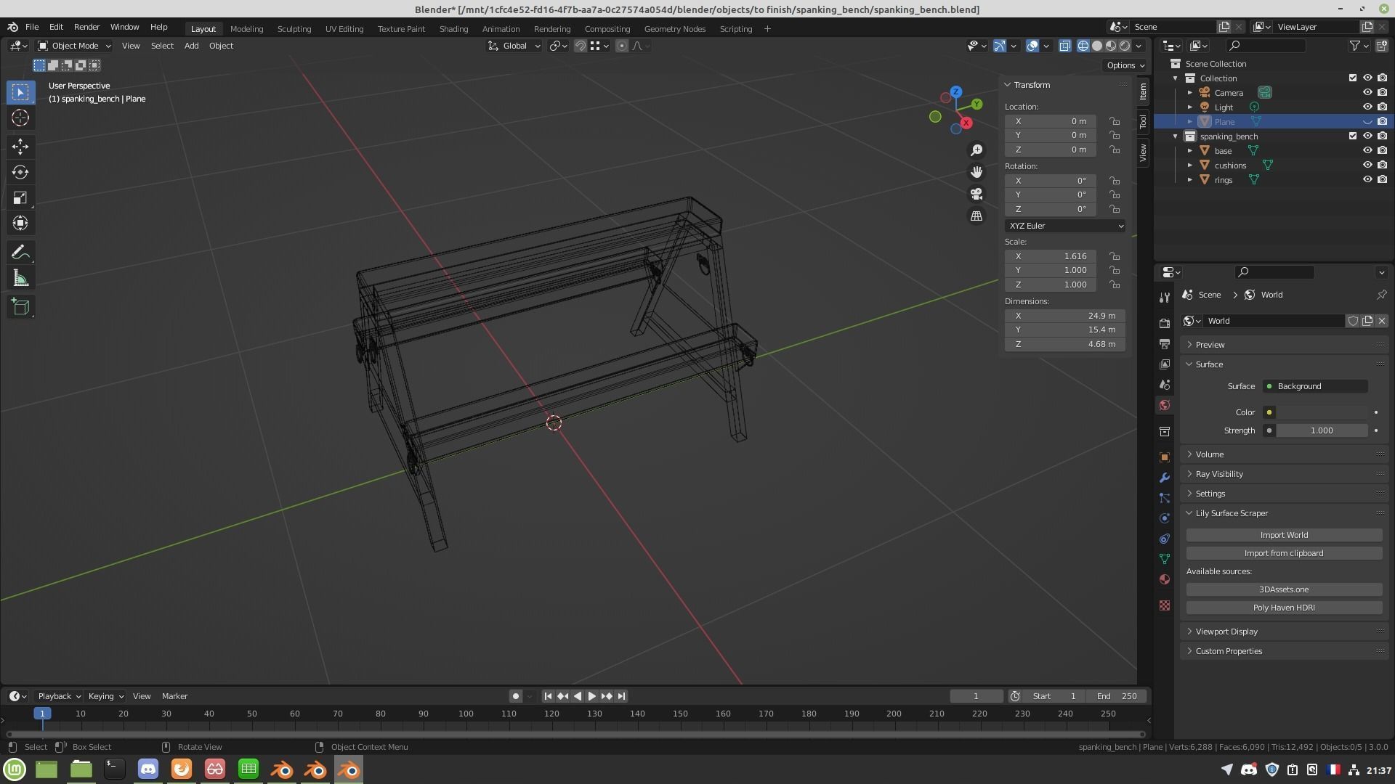Open Material properties tab icon
1395x784 pixels.
click(1165, 579)
